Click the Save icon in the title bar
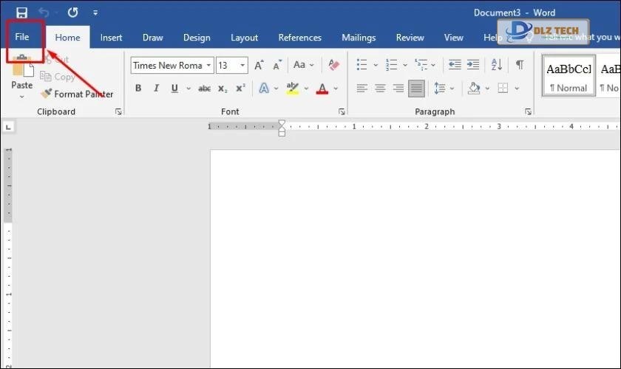The width and height of the screenshot is (621, 369). (x=21, y=13)
